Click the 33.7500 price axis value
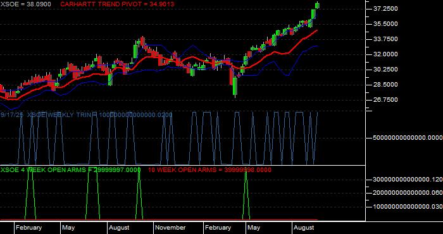 pyautogui.click(x=385, y=39)
